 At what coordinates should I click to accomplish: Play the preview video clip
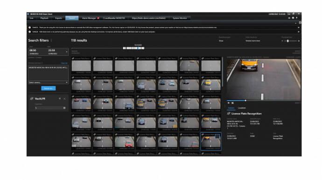229,103
